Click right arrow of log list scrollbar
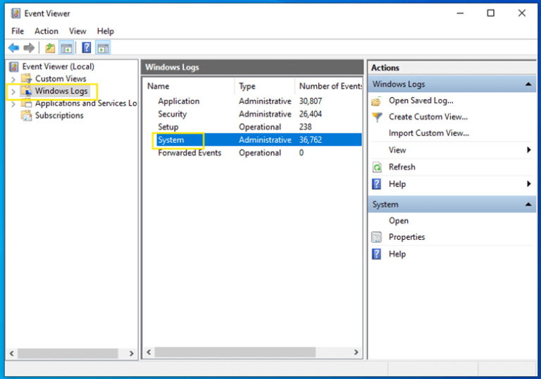Screen dimensions: 541x379 click(356, 352)
